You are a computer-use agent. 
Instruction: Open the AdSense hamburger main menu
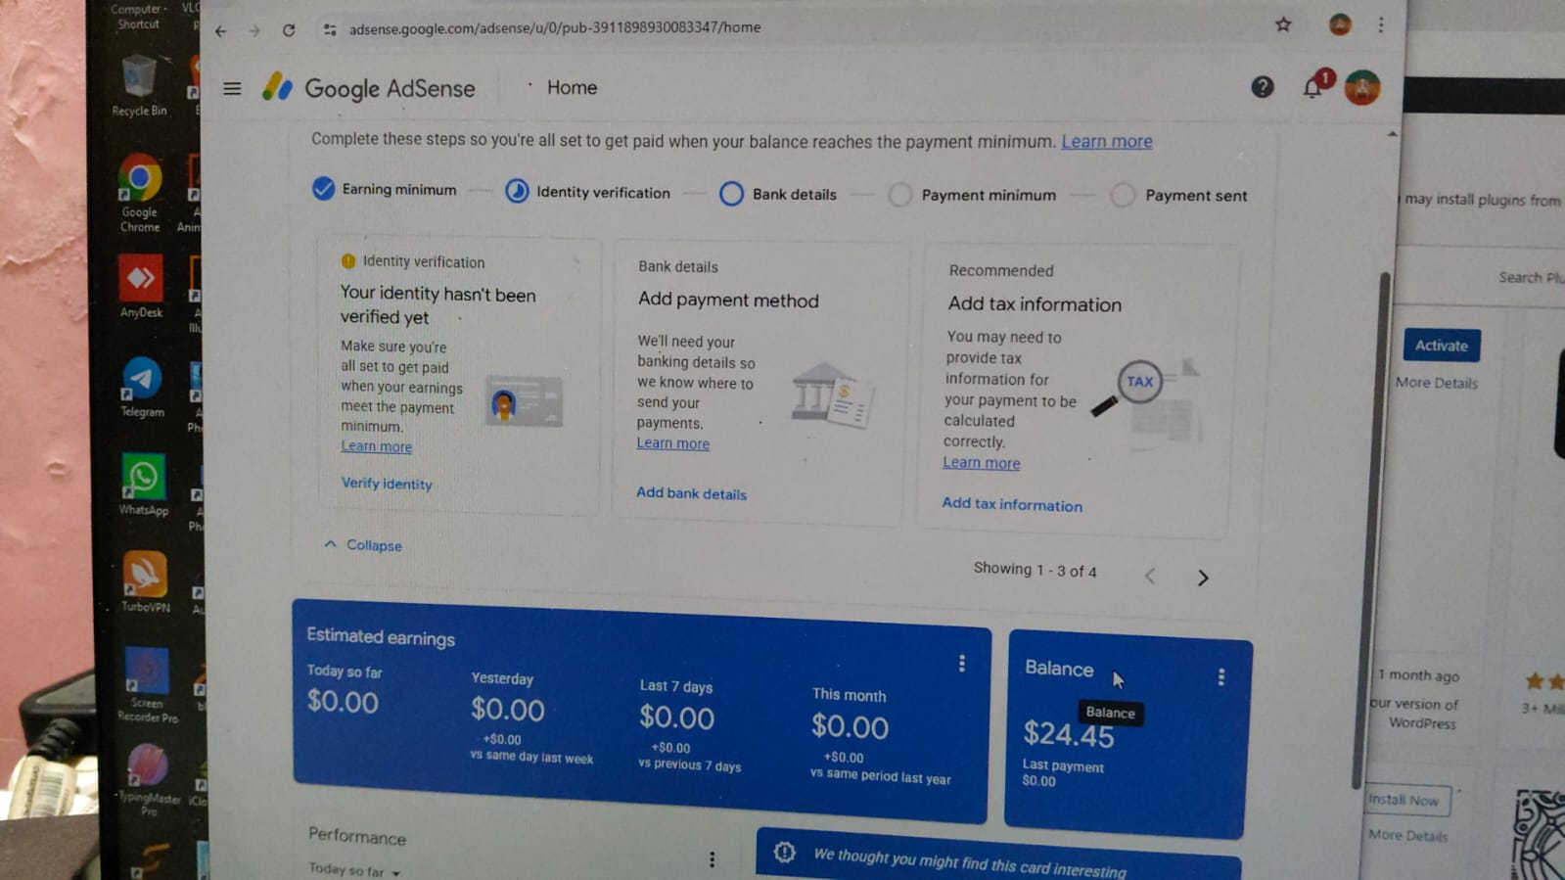[232, 89]
